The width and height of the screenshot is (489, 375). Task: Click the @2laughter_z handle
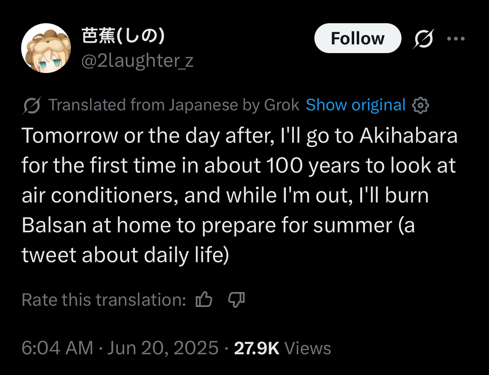[137, 61]
